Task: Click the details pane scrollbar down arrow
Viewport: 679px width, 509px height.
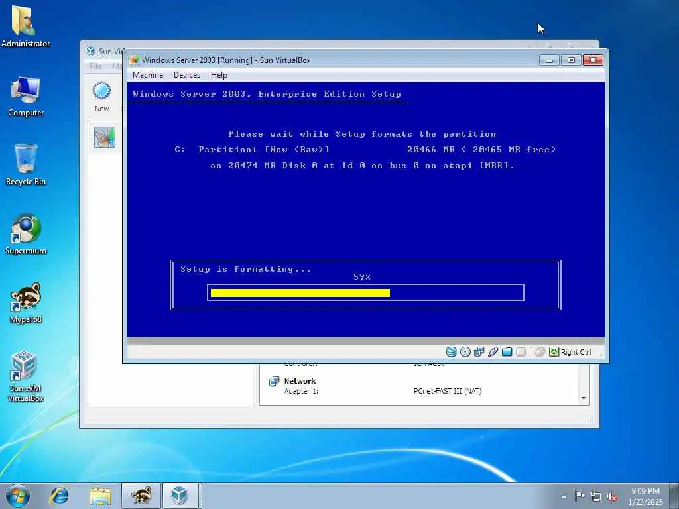Action: (x=584, y=398)
